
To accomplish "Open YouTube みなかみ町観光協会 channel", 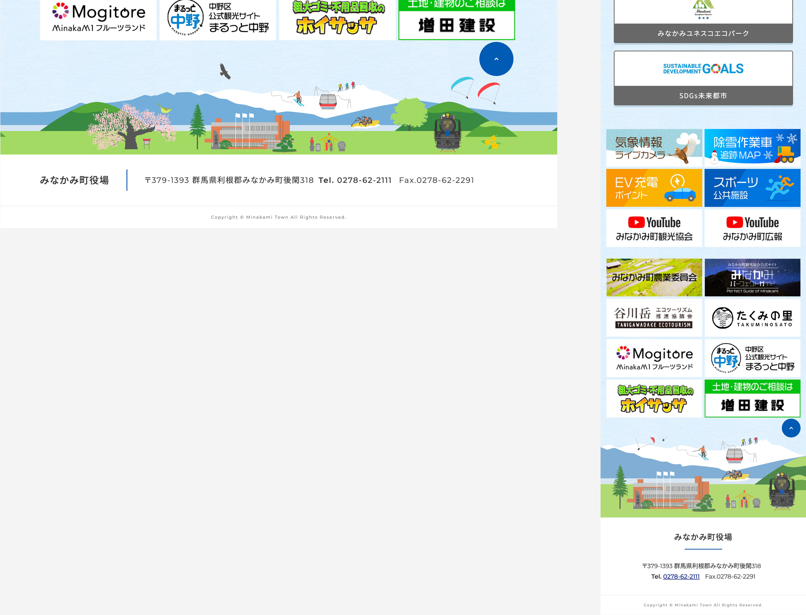I will click(654, 228).
